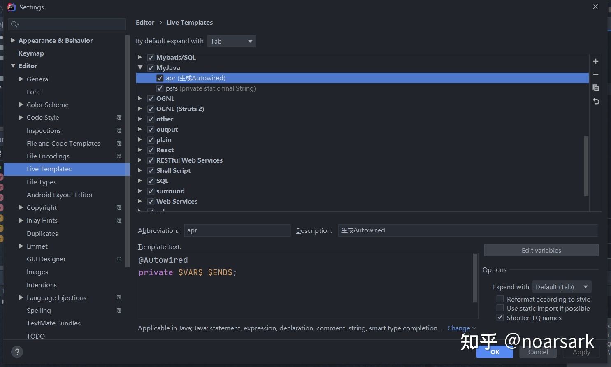611x367 pixels.
Task: Uncheck Shorten FQ names option
Action: (500, 318)
